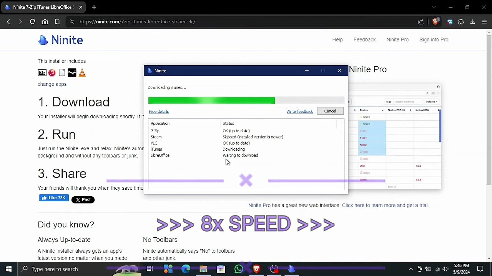This screenshot has width=492, height=276.
Task: Click the browser address bar URL
Action: tap(137, 22)
